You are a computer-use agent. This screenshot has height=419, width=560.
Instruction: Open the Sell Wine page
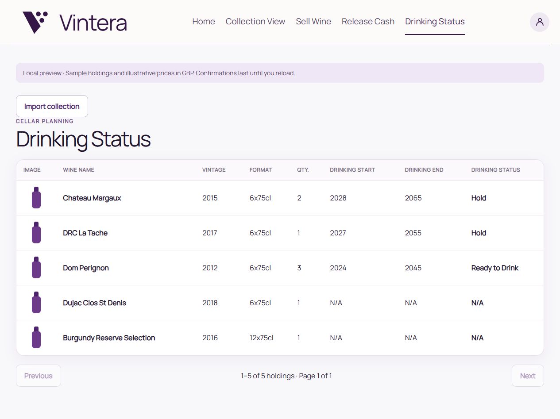tap(313, 21)
